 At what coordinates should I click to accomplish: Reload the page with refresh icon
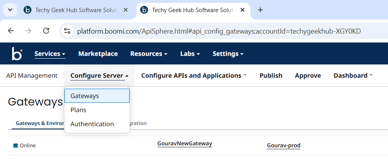point(46,31)
